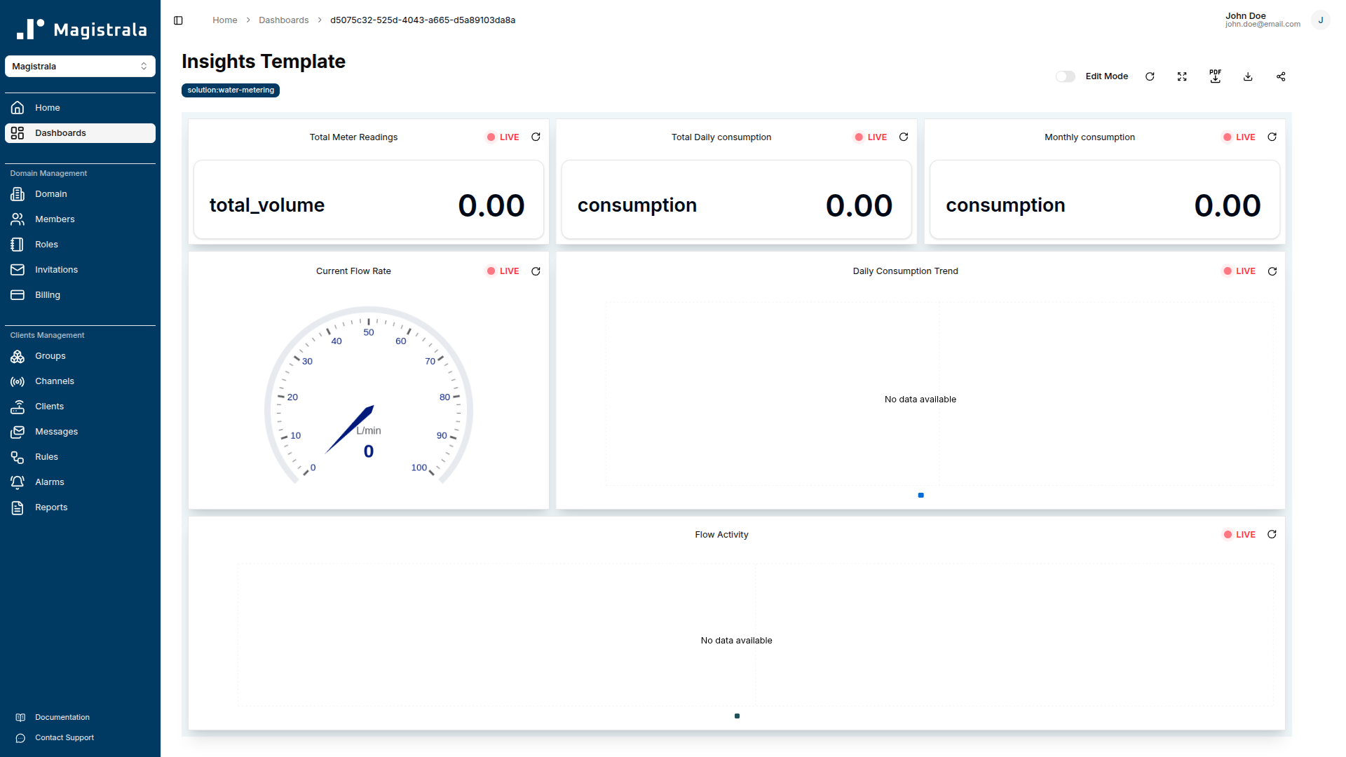This screenshot has height=757, width=1346.
Task: Refresh the Total Meter Readings widget
Action: click(536, 137)
